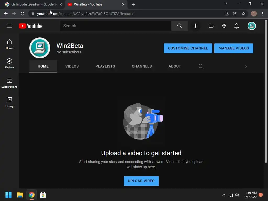Close the Win2Beta YouTube tab
The image size is (268, 201).
[x=123, y=4]
